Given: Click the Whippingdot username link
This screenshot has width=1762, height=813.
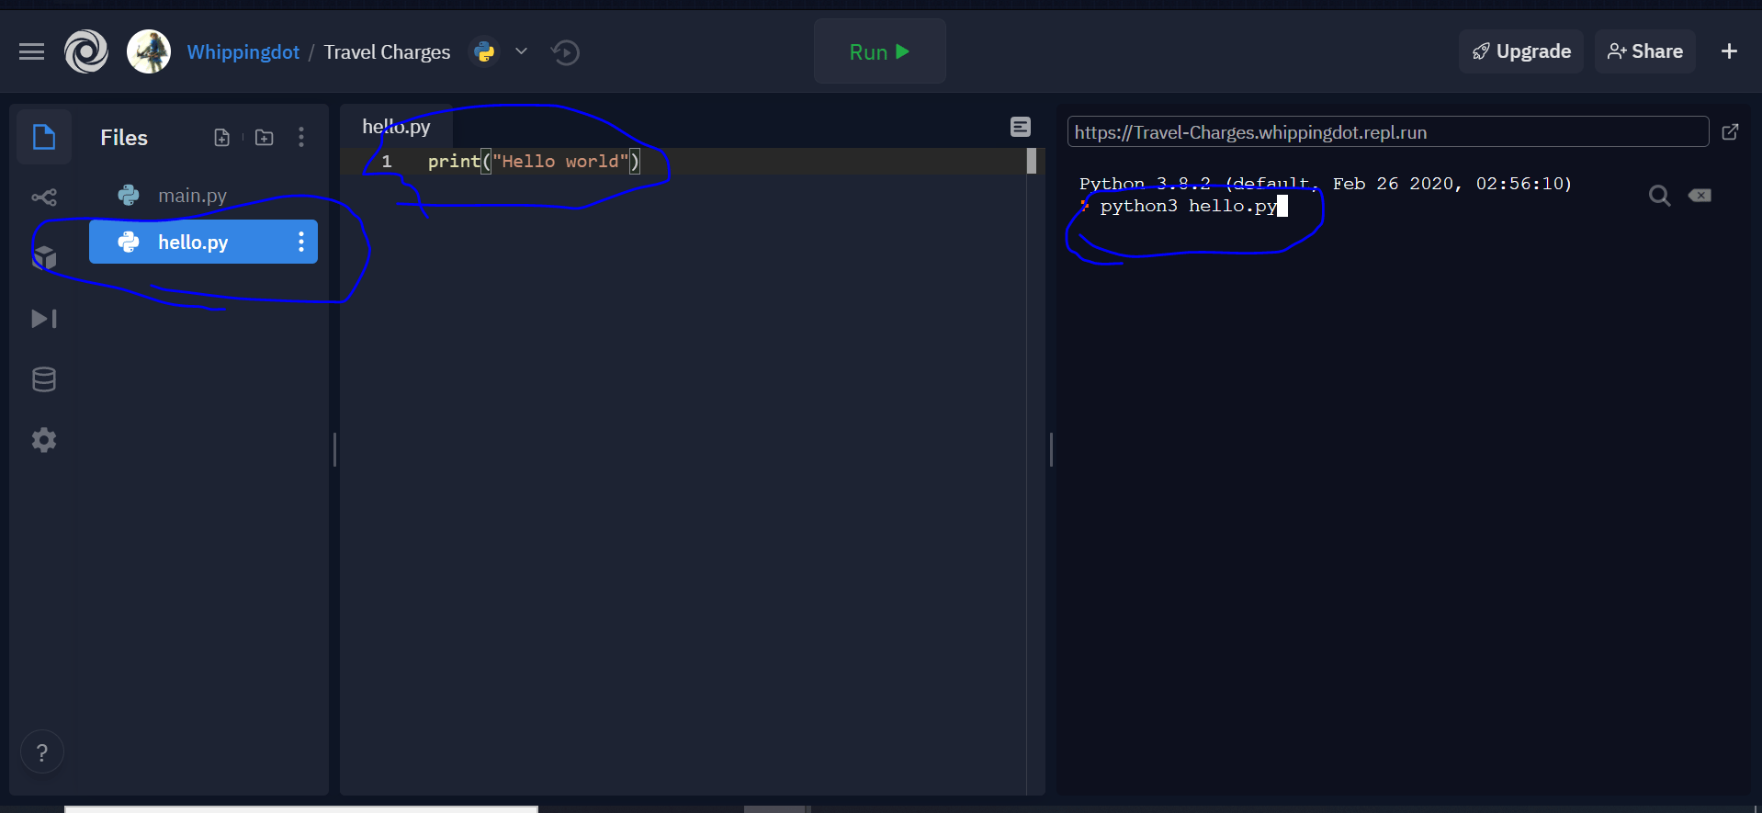Looking at the screenshot, I should click(x=243, y=52).
